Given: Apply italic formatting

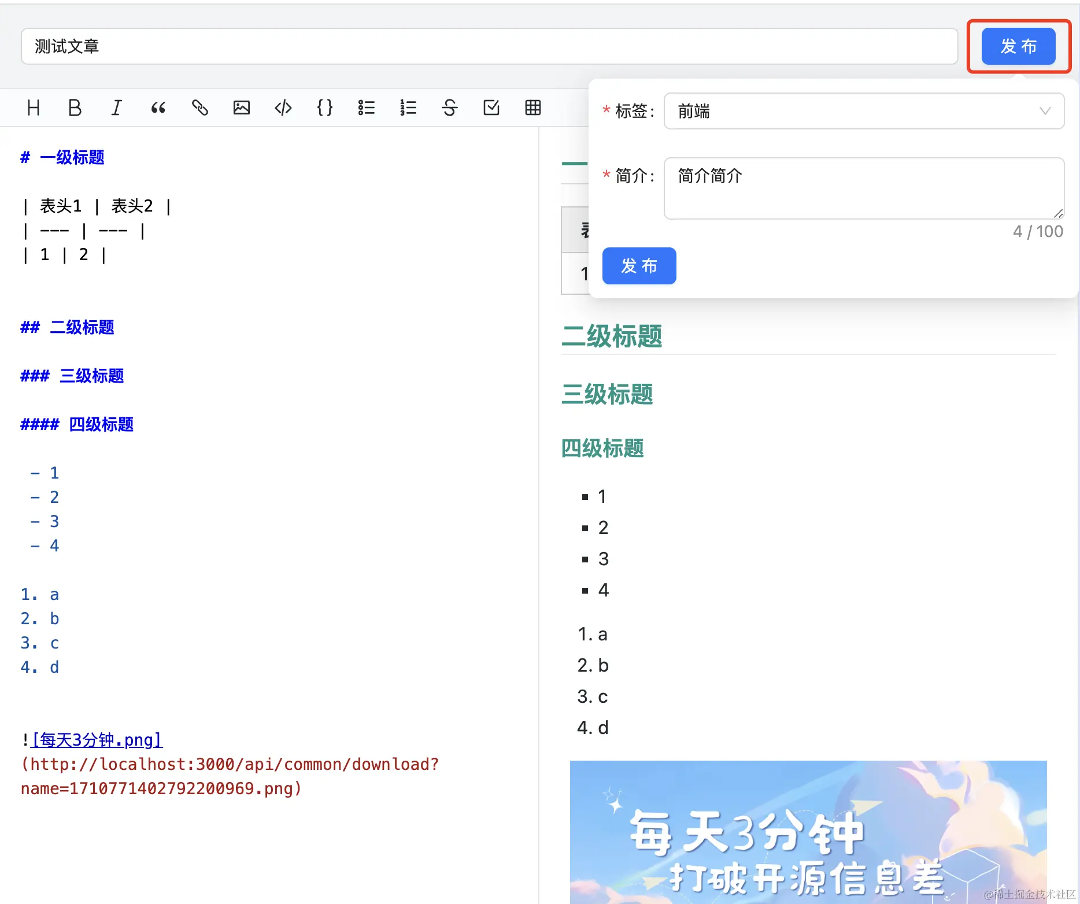Looking at the screenshot, I should tap(117, 108).
